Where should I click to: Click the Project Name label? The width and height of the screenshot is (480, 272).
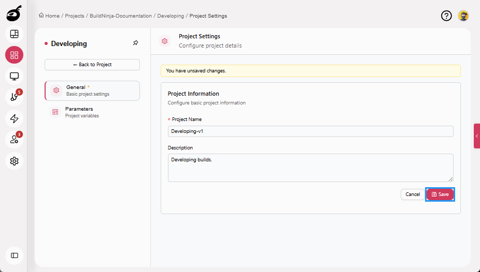point(187,119)
